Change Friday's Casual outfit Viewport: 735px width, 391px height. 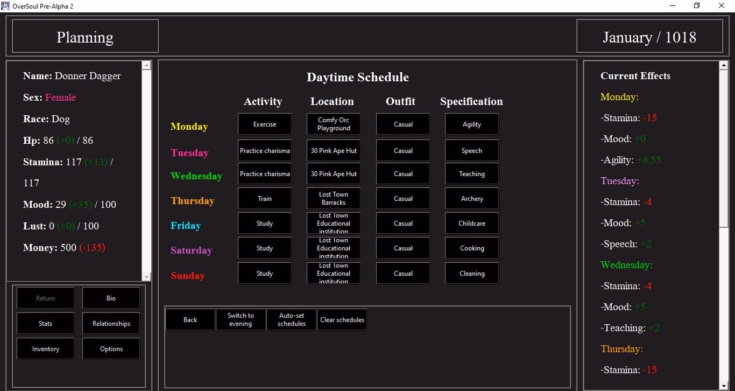tap(403, 223)
